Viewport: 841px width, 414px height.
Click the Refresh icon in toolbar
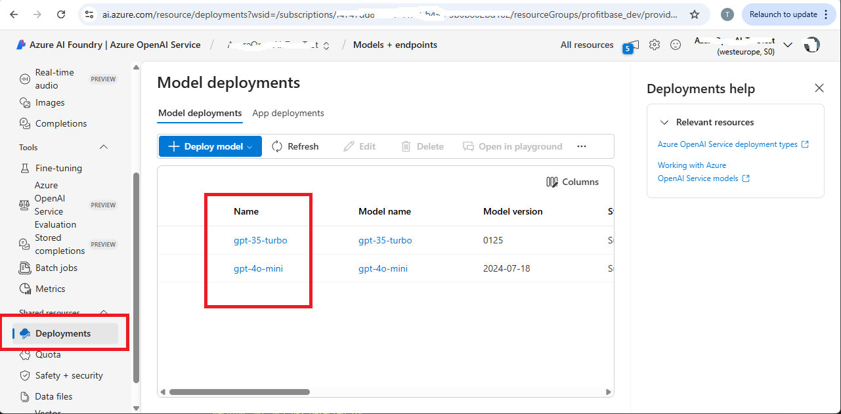(277, 146)
